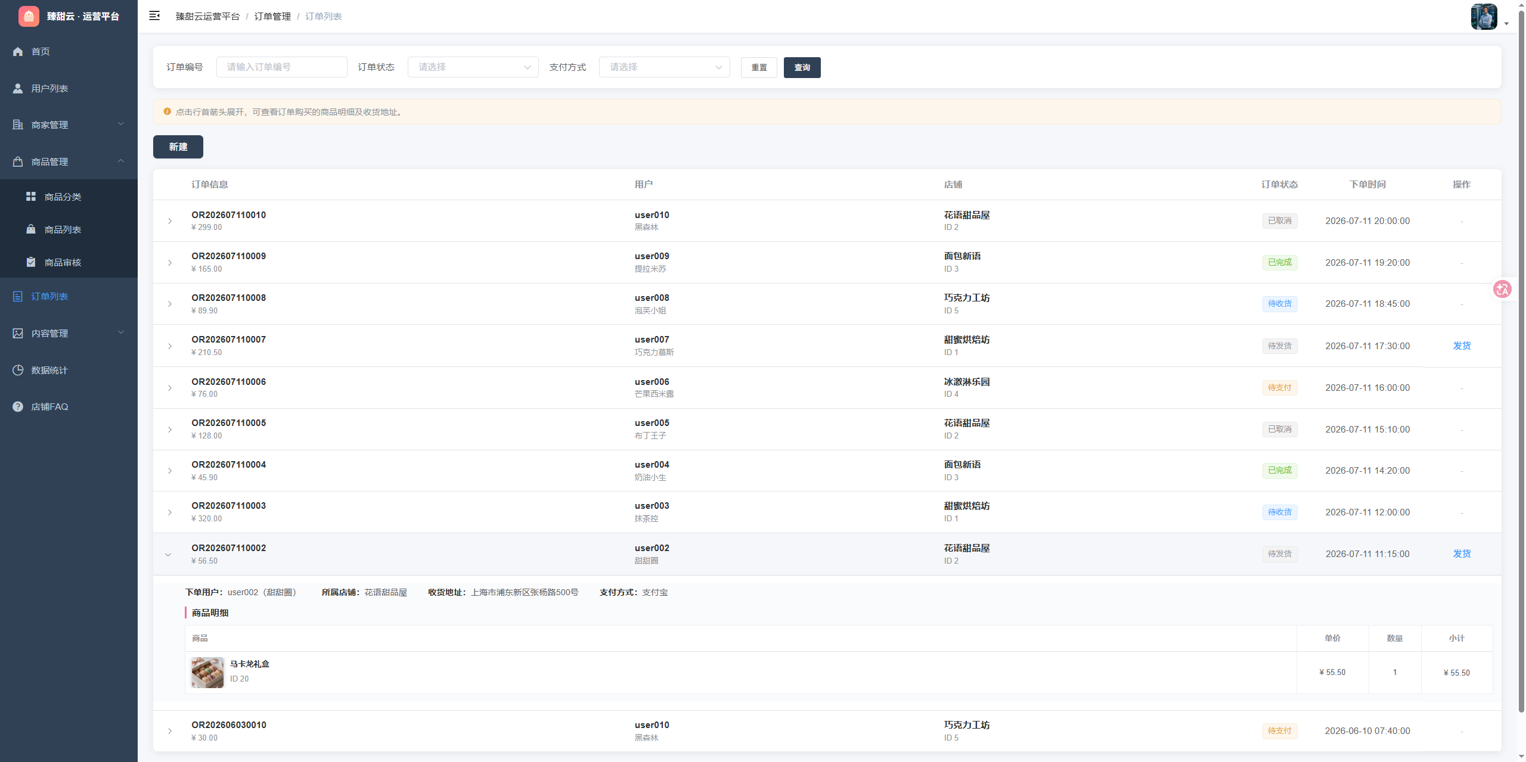Collapse the 商品管理 submenu arrow
Image resolution: width=1526 pixels, height=762 pixels.
(x=121, y=161)
